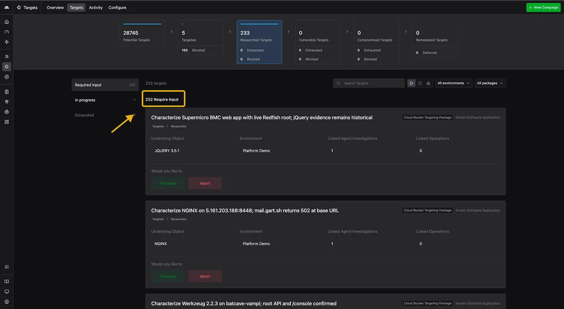Click Proceed on the NGINX target
This screenshot has width=564, height=309.
[x=168, y=276]
